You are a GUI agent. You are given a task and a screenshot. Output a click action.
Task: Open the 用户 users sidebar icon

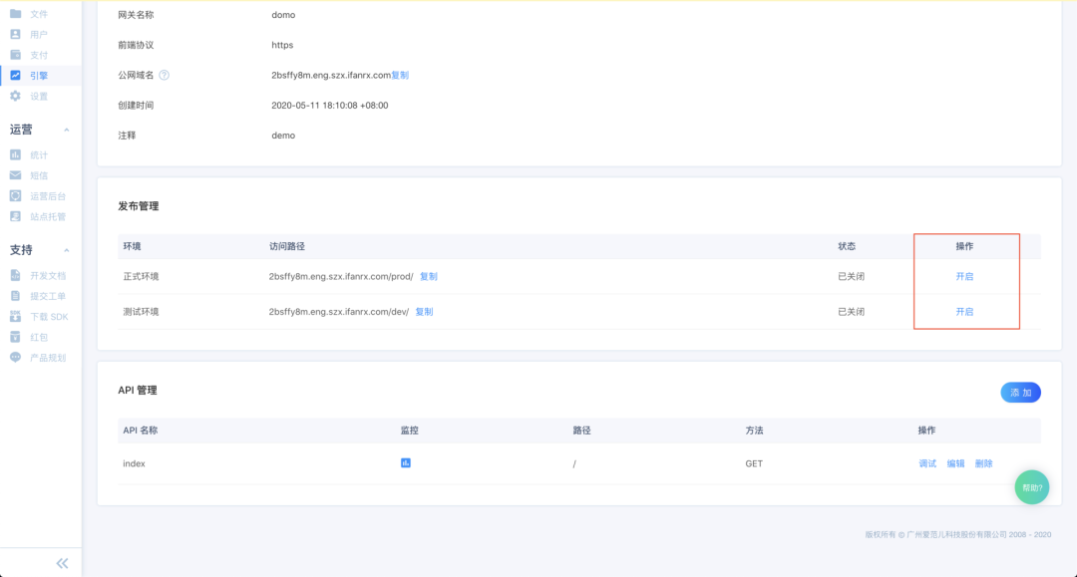tap(15, 34)
